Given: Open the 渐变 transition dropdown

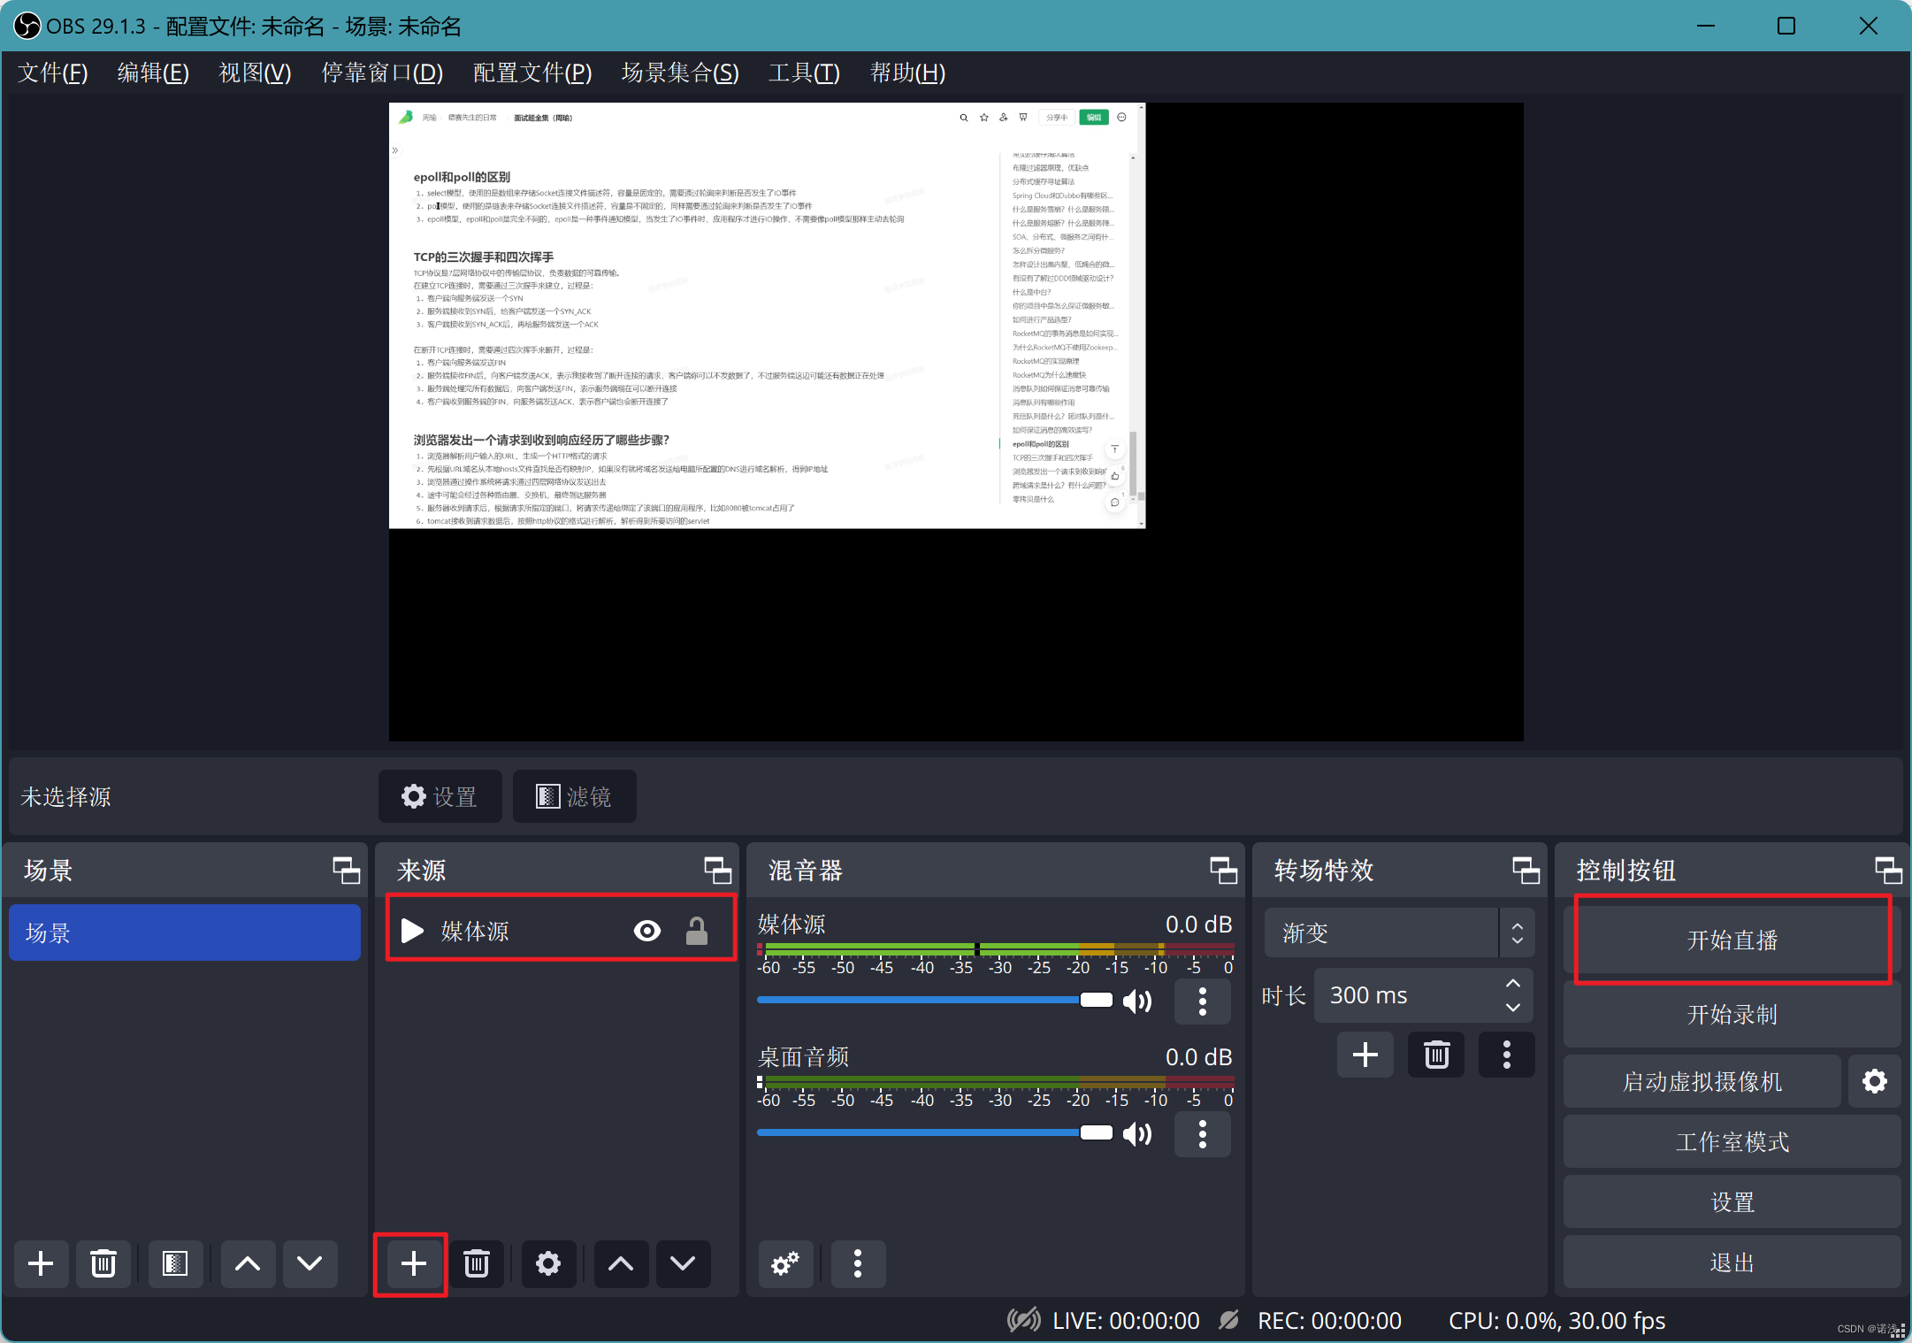Looking at the screenshot, I should (x=1399, y=932).
